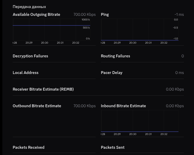Image resolution: width=194 pixels, height=155 pixels.
Task: Click the Available Outgoing Bitrate graph line
Action: click(51, 25)
